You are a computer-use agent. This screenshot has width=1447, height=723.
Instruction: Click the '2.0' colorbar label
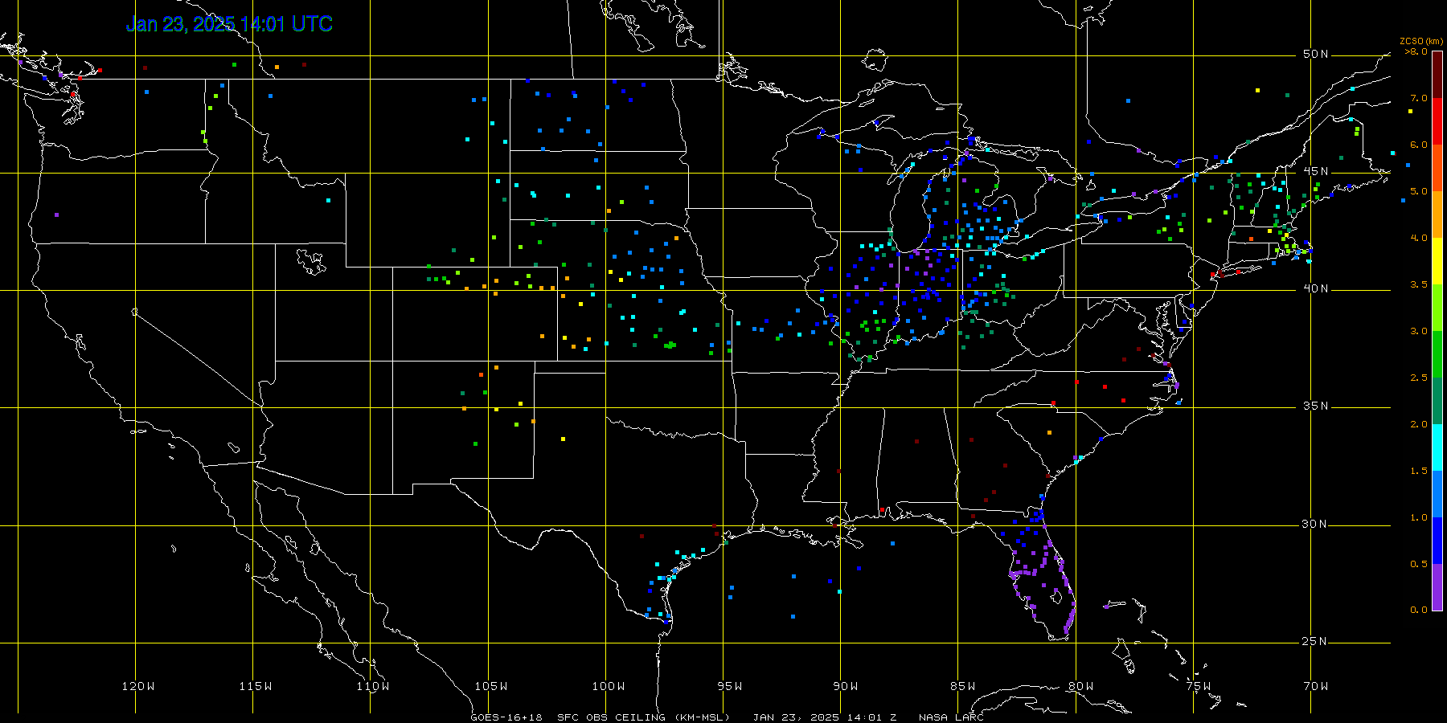tap(1419, 424)
